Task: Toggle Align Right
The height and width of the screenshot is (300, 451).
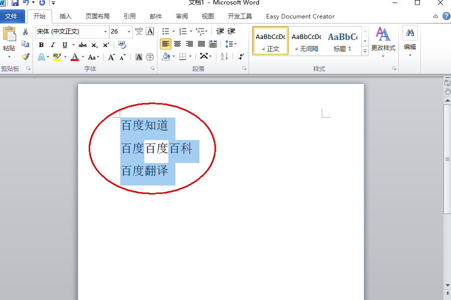Action: click(x=189, y=44)
